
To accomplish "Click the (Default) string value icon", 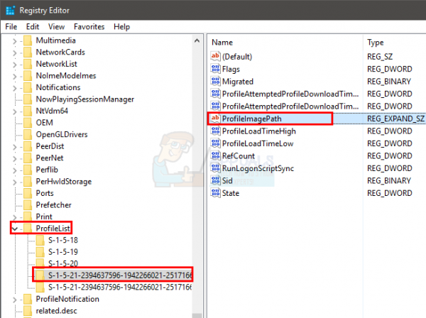I will click(215, 56).
